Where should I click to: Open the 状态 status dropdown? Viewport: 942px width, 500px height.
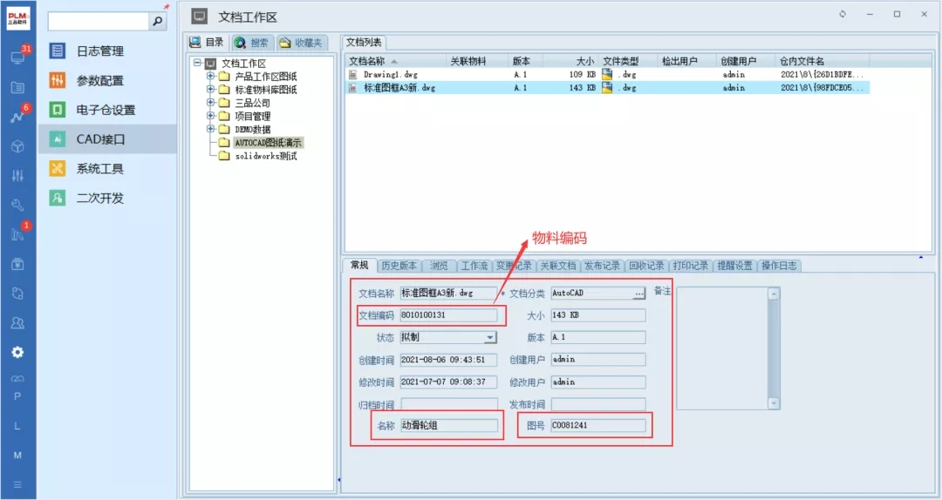(x=490, y=338)
